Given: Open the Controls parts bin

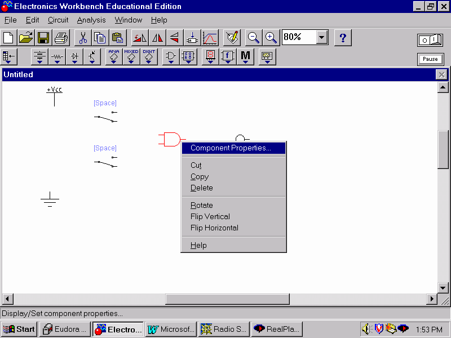Looking at the screenshot, I should coord(228,57).
